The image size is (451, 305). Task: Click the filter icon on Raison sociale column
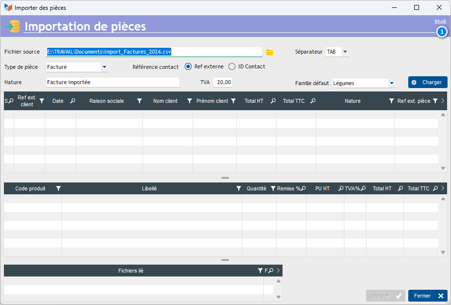coord(140,101)
